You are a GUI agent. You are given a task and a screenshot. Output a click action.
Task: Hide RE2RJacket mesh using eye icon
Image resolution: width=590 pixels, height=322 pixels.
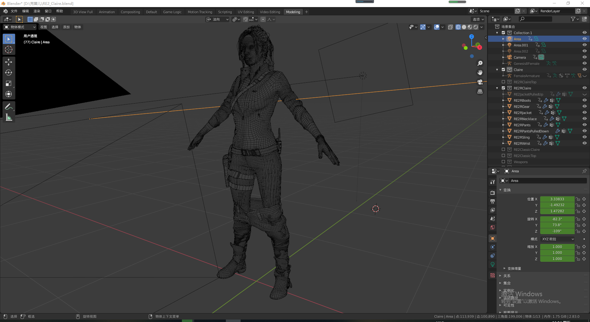pyautogui.click(x=584, y=113)
